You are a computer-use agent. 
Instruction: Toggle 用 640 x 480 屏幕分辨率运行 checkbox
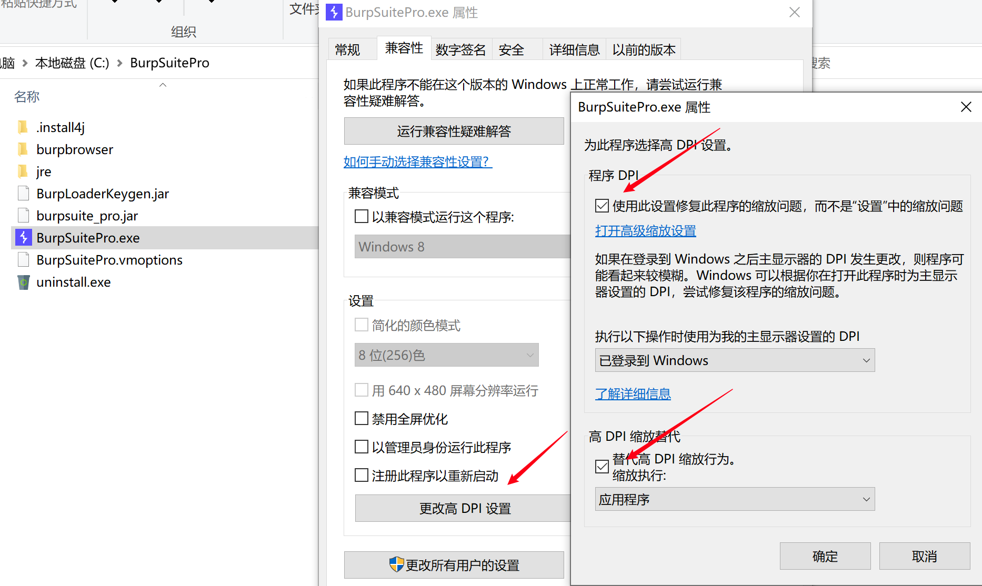pos(362,390)
